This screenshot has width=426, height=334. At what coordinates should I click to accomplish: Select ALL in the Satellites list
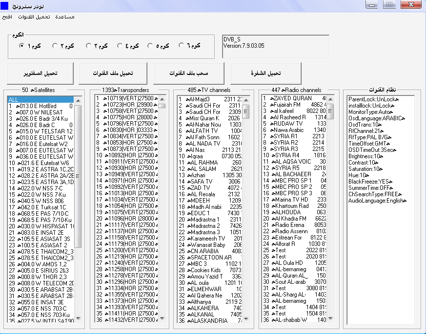point(41,99)
